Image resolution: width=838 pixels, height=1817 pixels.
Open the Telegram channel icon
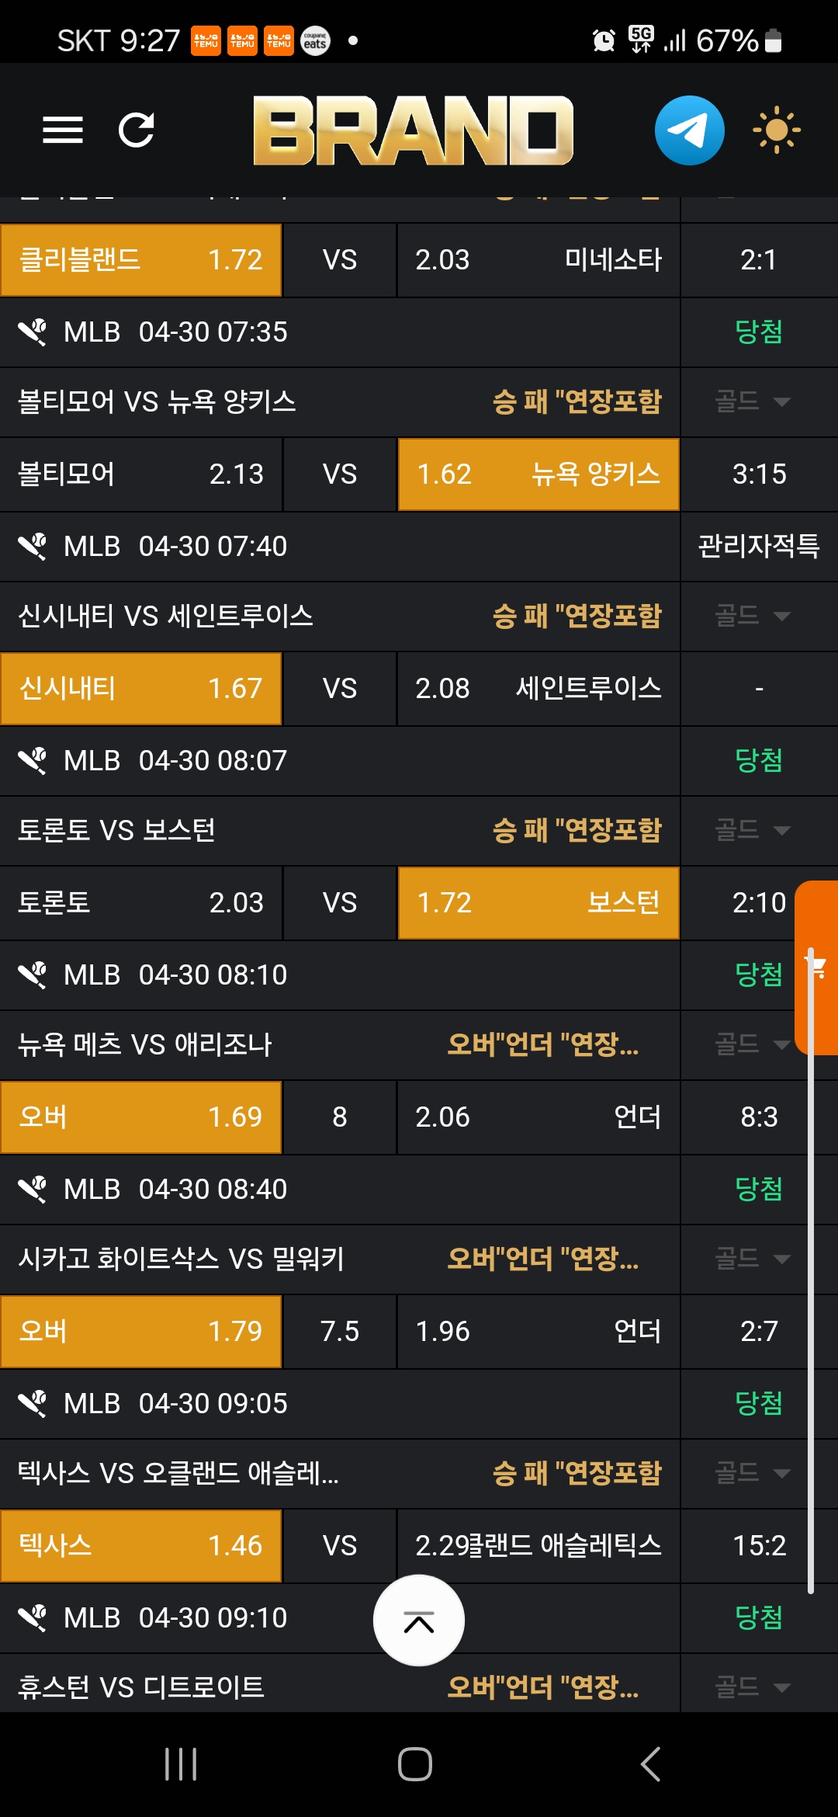tap(689, 130)
